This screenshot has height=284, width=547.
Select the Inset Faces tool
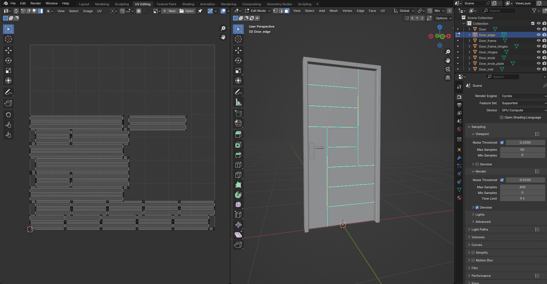(238, 145)
